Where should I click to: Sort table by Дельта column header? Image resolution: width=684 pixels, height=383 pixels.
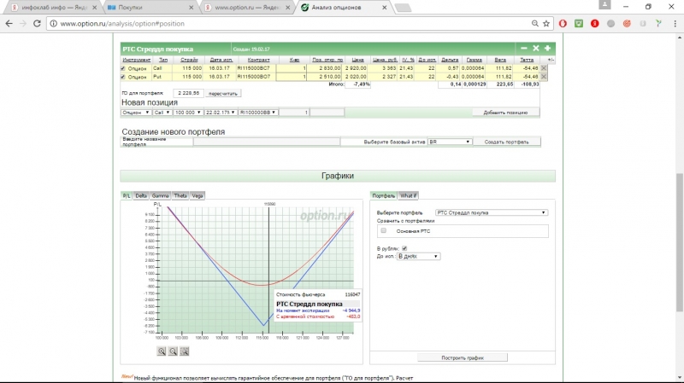(450, 60)
